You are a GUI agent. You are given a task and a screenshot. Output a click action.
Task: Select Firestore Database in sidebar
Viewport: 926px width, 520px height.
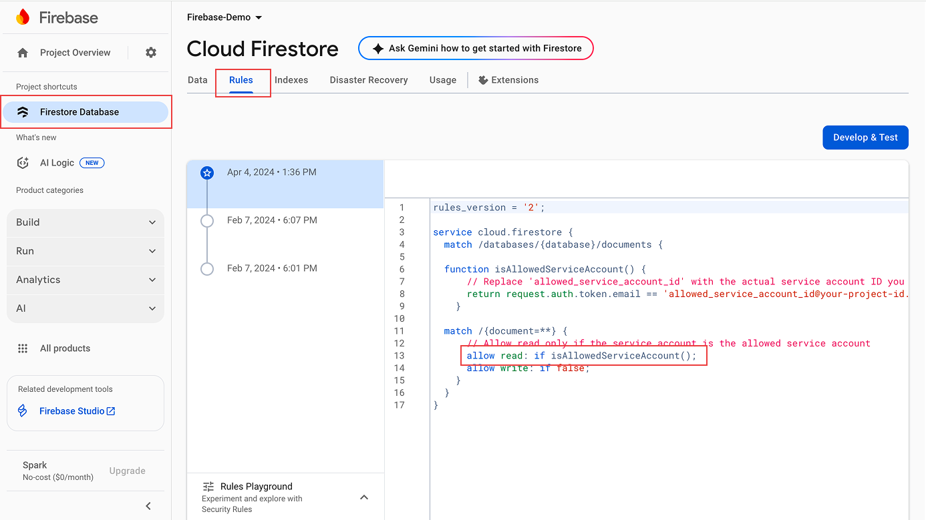86,112
